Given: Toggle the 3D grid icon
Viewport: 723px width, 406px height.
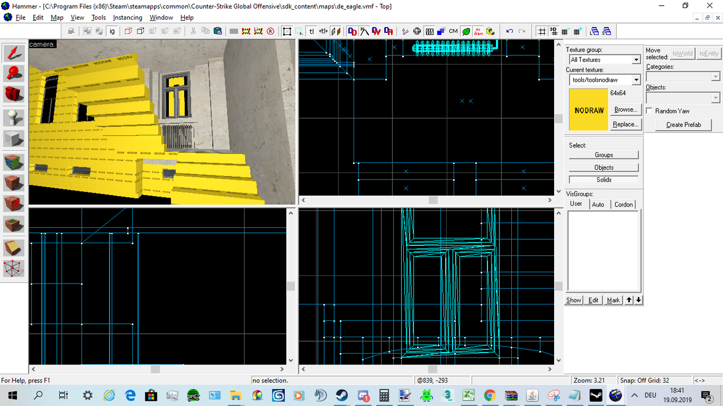Looking at the screenshot, I should click(x=554, y=31).
